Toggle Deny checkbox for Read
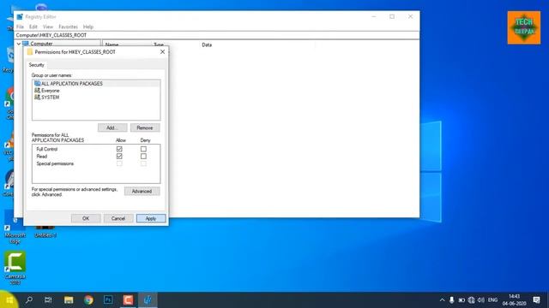The width and height of the screenshot is (549, 308). point(143,156)
